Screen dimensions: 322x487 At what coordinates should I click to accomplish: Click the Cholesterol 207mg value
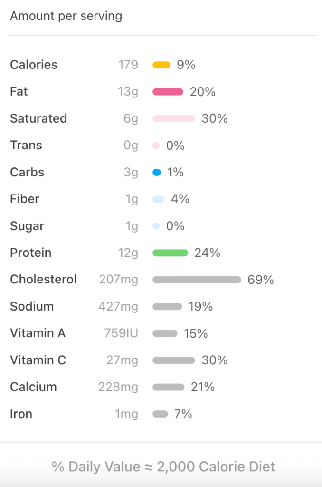(118, 280)
